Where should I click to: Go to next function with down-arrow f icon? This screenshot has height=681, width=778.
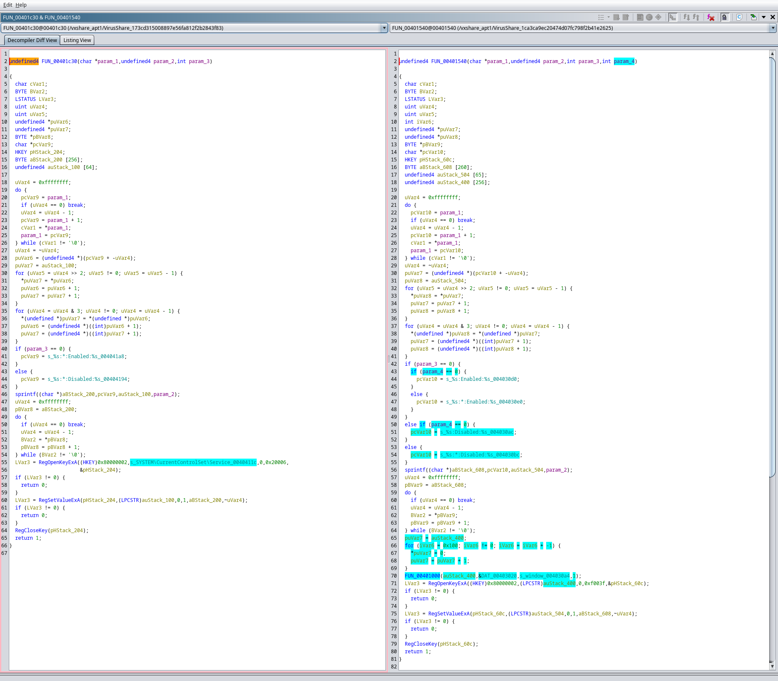pos(687,17)
